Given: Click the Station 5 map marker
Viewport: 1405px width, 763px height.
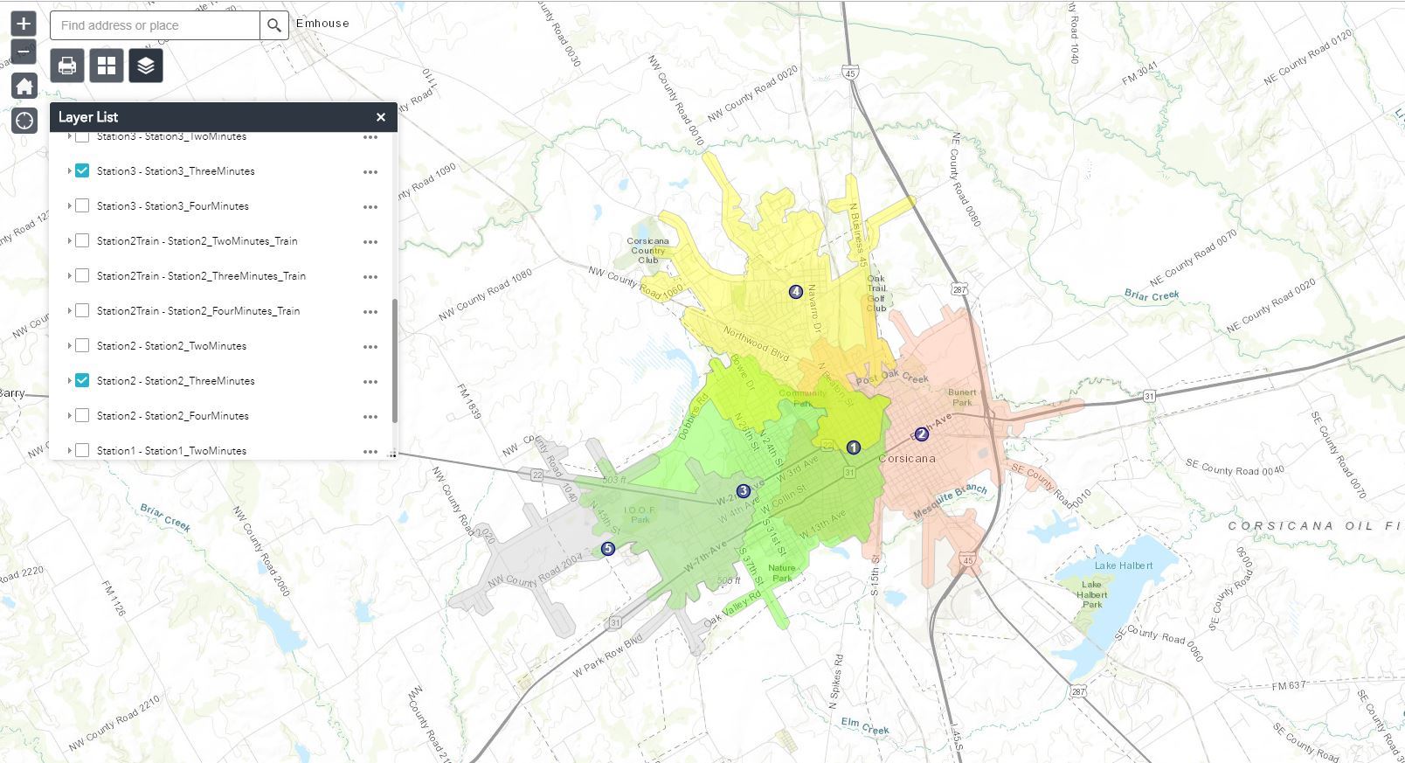Looking at the screenshot, I should coord(608,549).
